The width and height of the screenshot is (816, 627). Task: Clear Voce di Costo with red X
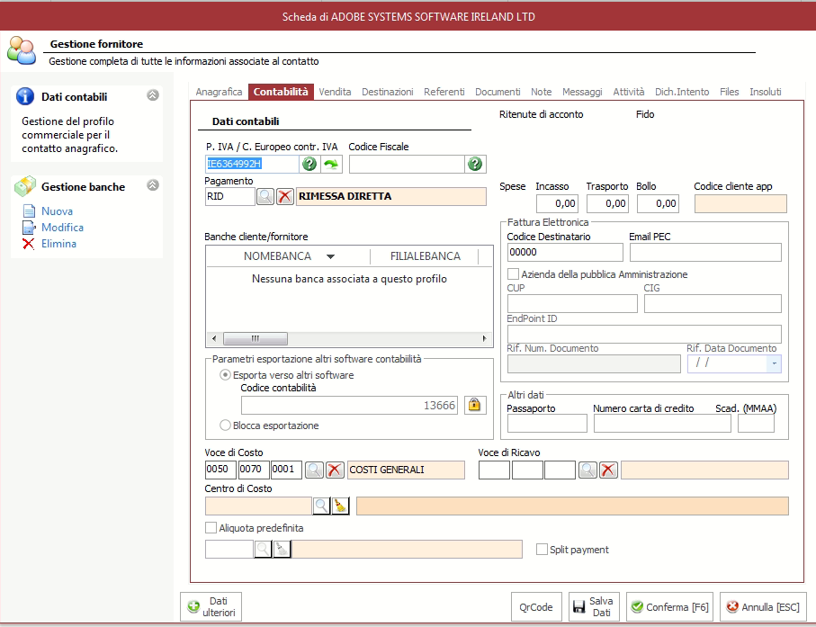335,470
